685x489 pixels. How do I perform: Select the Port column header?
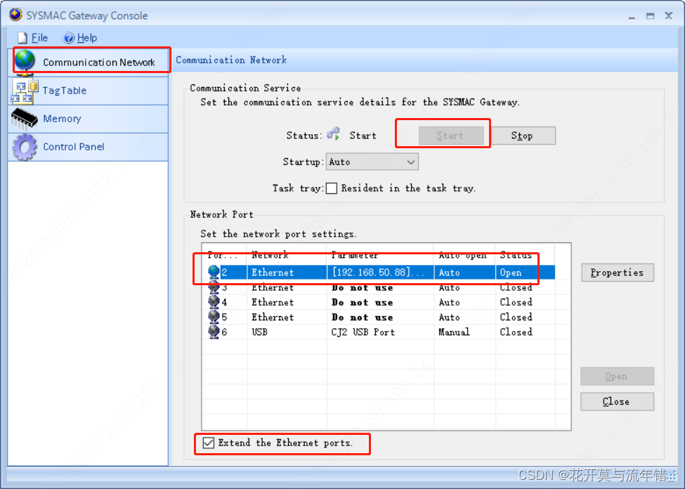point(225,255)
